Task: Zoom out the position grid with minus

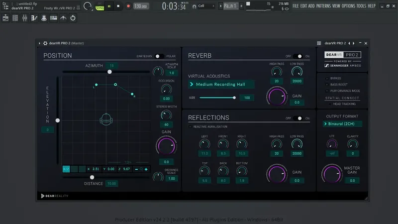Action: click(x=136, y=169)
